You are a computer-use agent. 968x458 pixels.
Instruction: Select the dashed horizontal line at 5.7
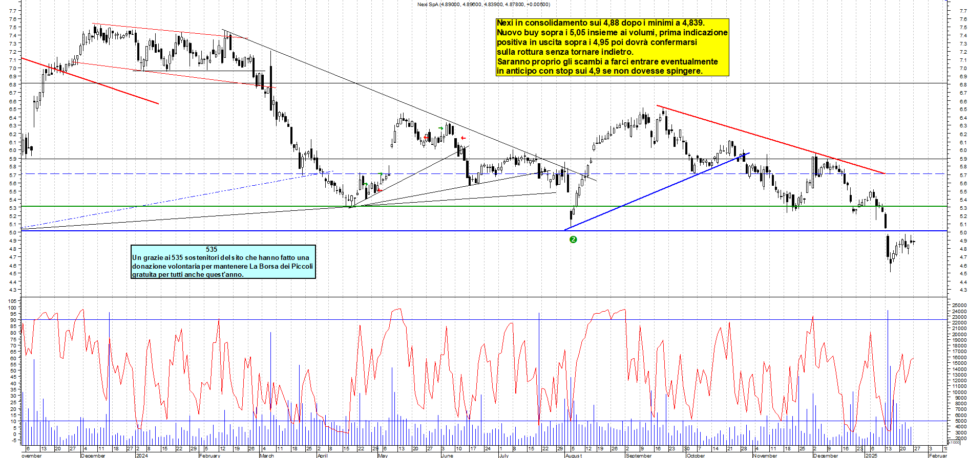(x=484, y=174)
